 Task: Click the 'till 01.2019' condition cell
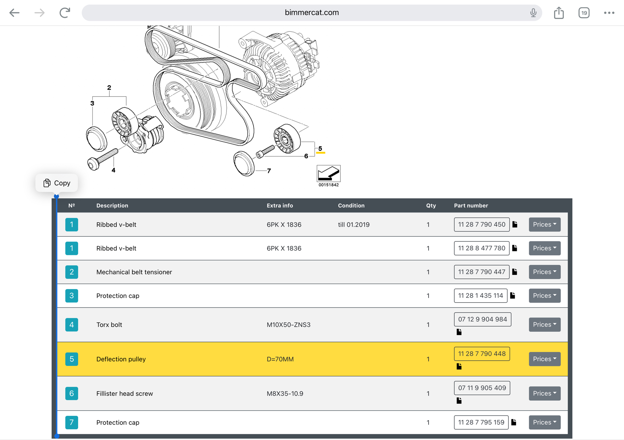(354, 225)
